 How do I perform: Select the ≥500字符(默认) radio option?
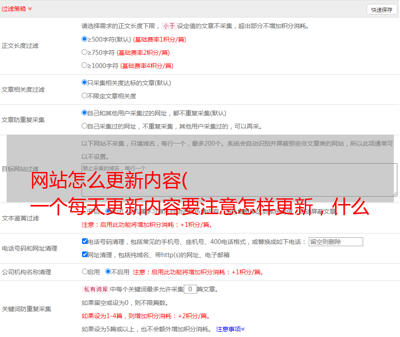click(85, 39)
